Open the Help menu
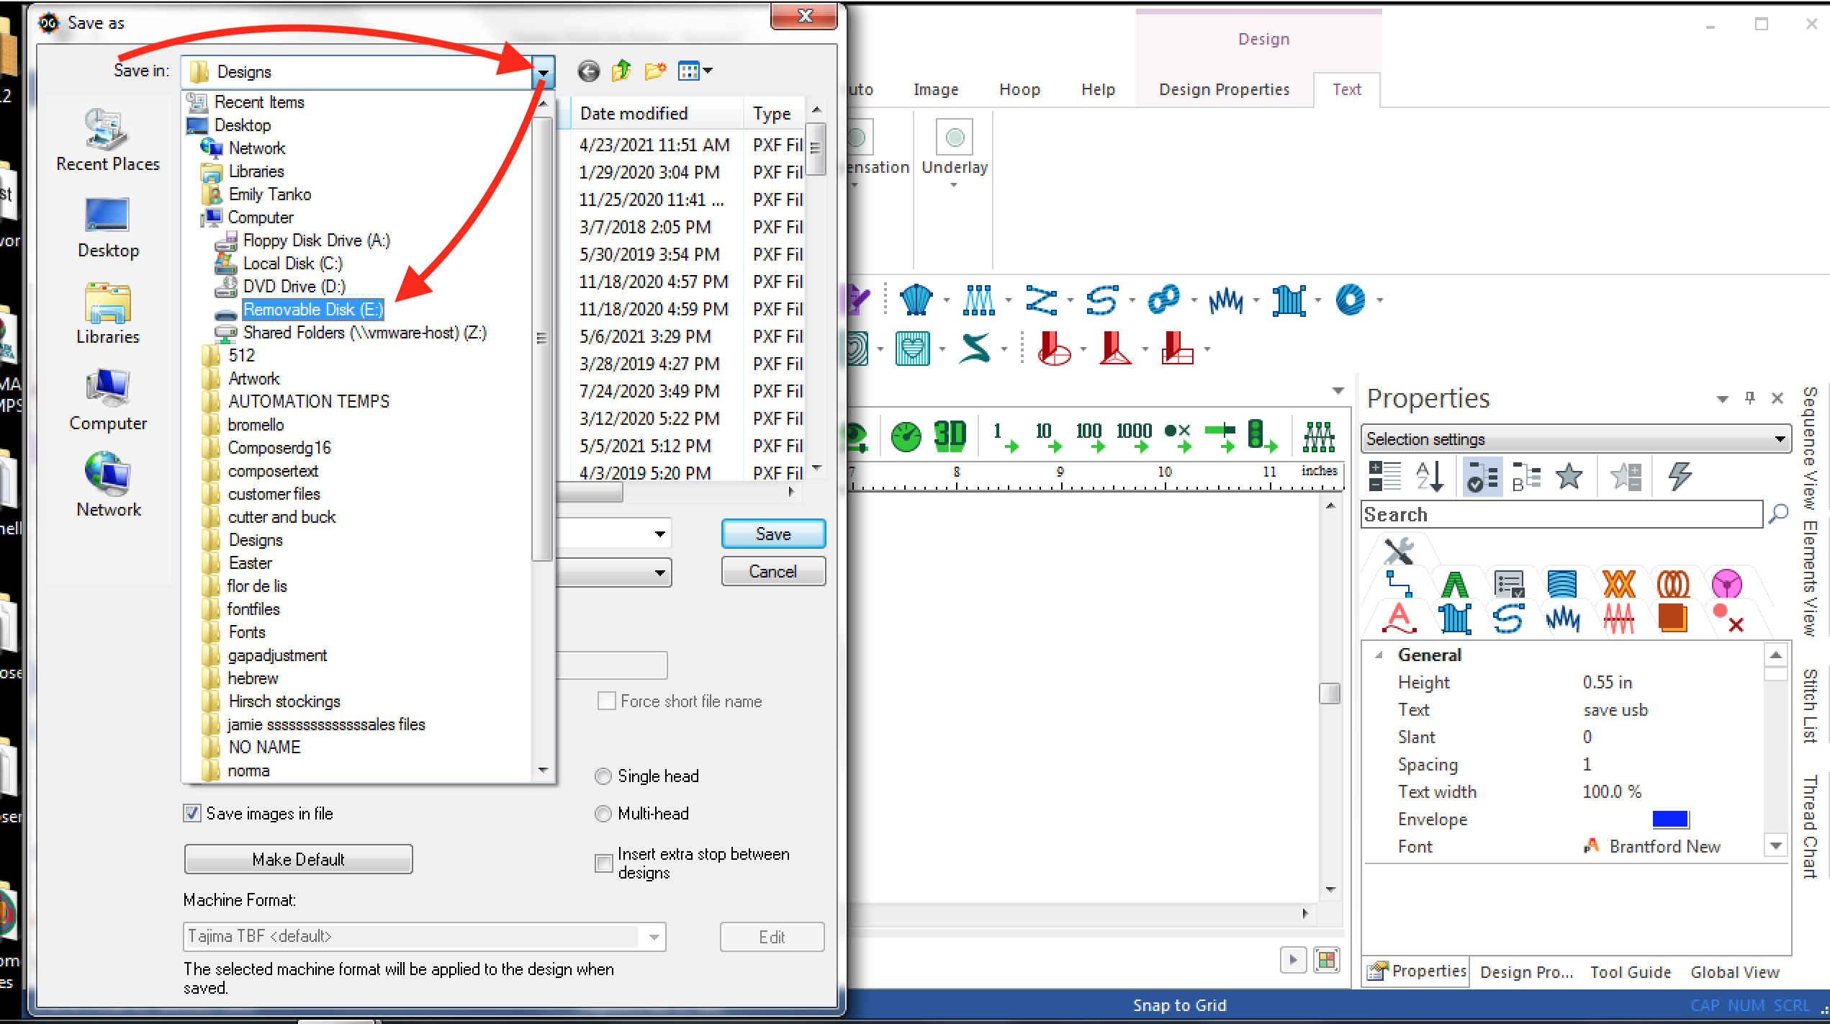 coord(1098,89)
